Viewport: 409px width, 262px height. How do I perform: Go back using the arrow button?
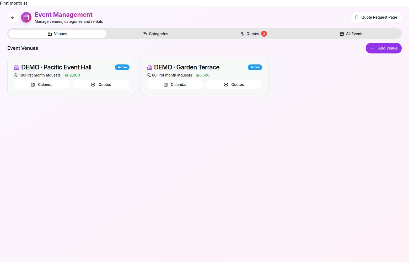13,17
